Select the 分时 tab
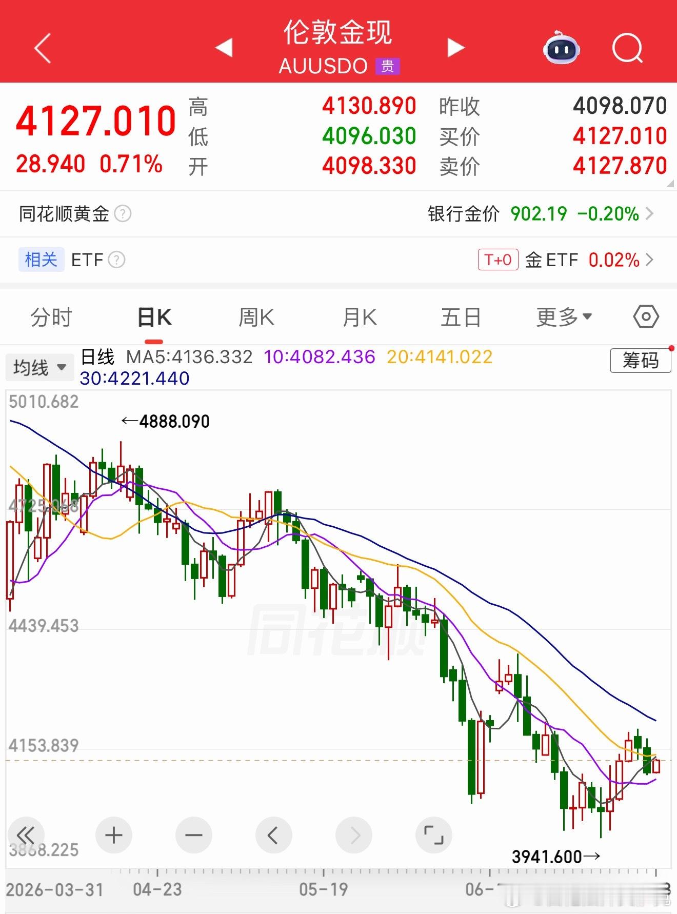The width and height of the screenshot is (677, 914). 51,317
